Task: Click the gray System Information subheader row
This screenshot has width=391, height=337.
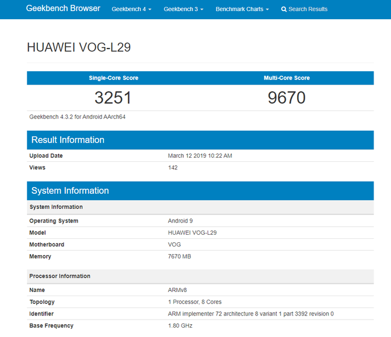Action: coord(200,207)
